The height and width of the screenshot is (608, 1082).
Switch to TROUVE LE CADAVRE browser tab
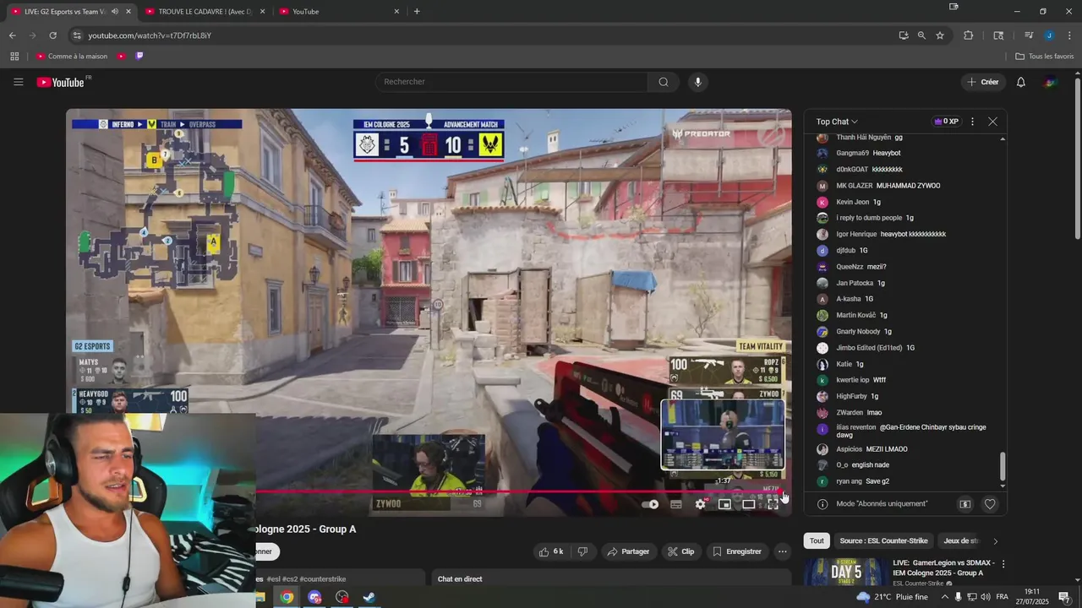[205, 12]
